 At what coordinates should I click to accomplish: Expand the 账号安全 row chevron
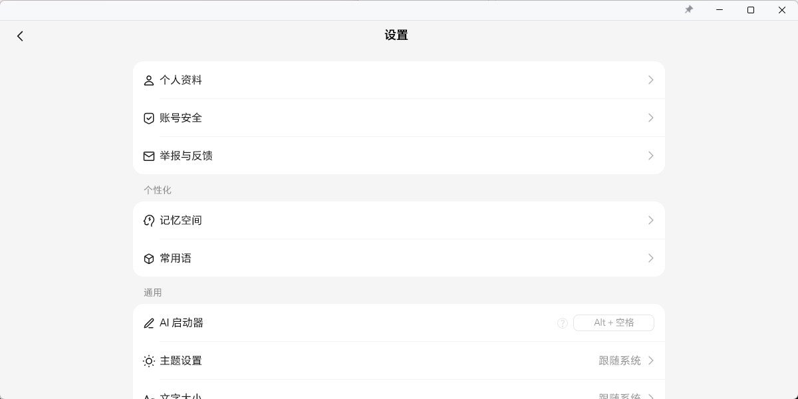coord(650,118)
